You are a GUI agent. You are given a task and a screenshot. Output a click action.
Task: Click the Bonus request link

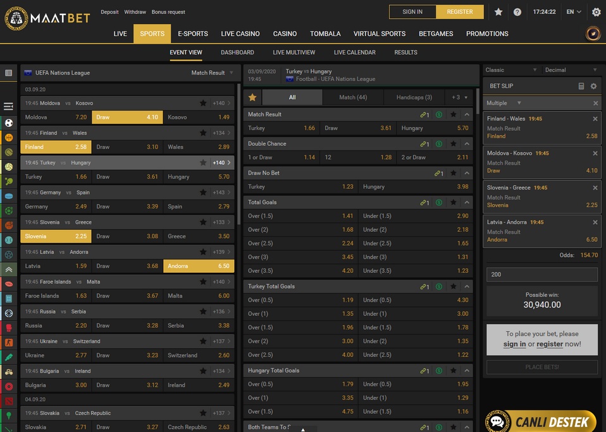(168, 12)
